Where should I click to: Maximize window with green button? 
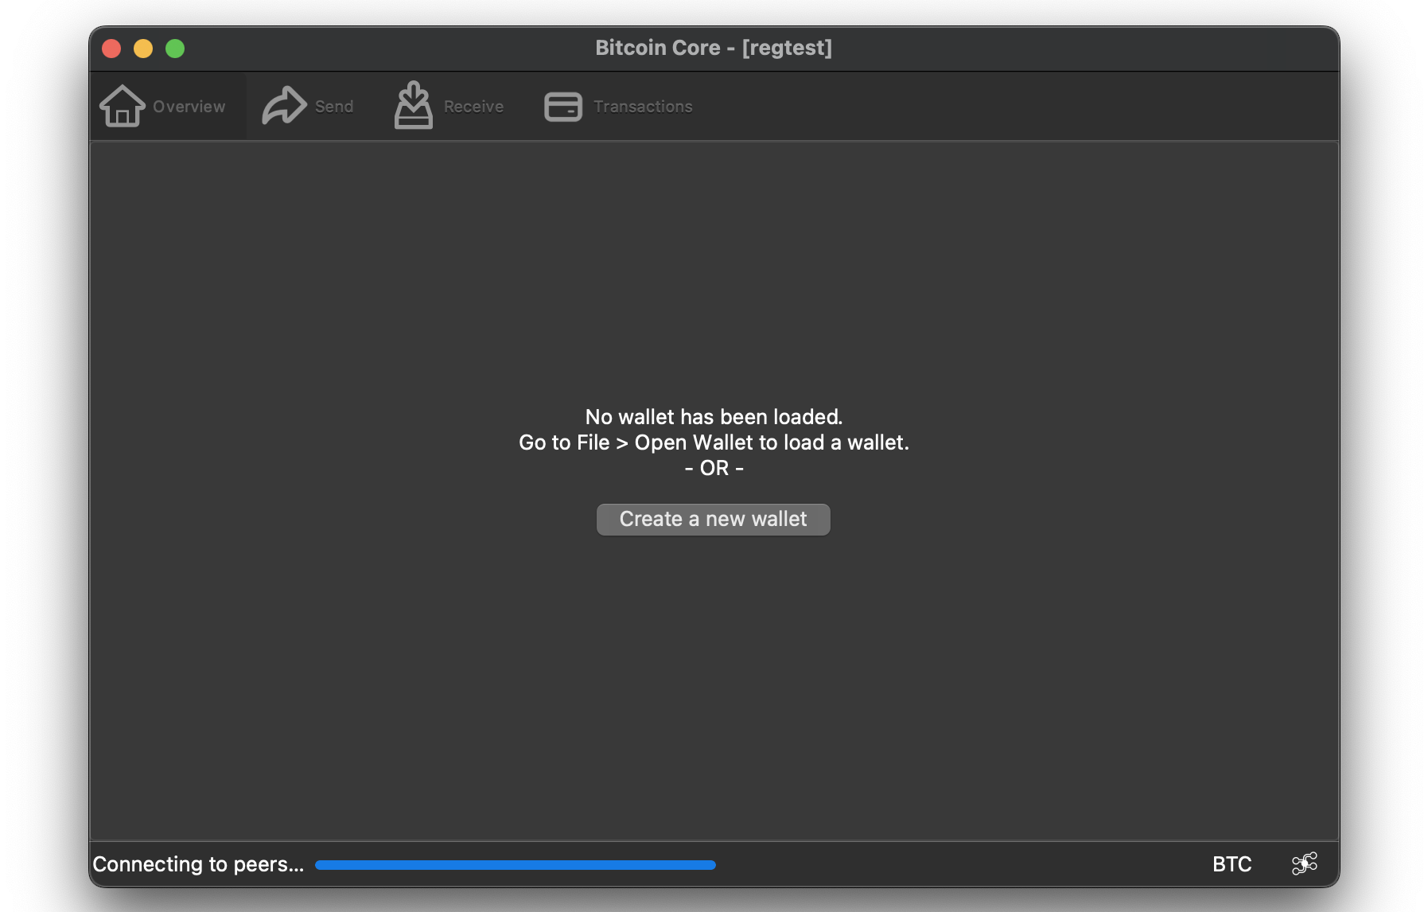coord(175,49)
